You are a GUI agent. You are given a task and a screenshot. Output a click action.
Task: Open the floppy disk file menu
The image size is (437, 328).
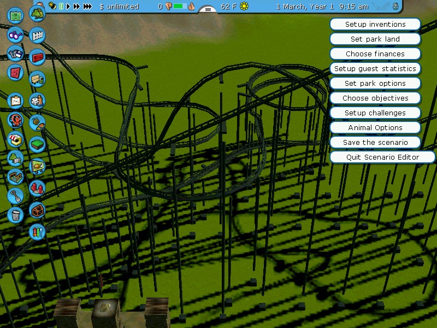15,53
